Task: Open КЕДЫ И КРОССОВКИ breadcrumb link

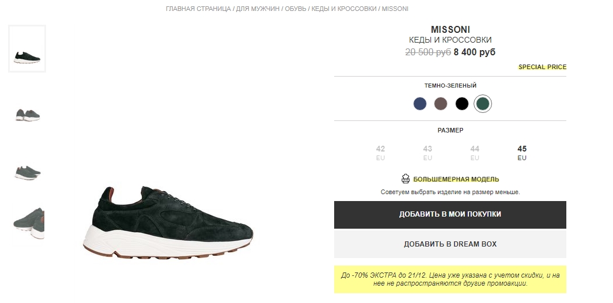Action: [344, 9]
